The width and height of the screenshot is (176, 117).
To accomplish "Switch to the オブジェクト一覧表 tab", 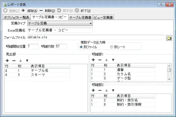I will (16, 17).
